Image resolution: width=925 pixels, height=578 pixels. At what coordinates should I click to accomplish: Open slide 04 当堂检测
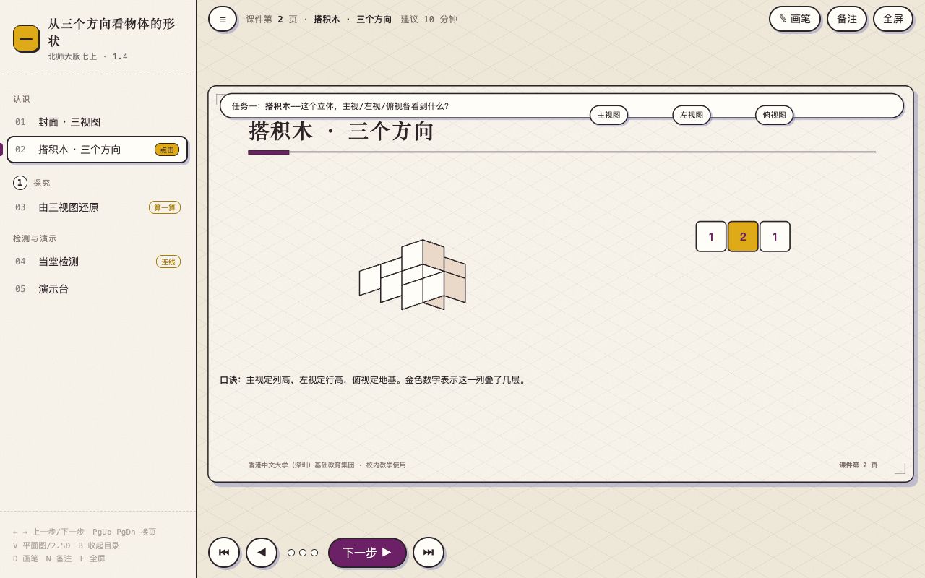98,262
